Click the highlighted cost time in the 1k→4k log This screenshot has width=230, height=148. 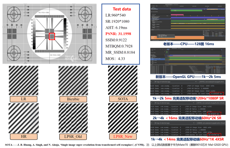coord(214,135)
